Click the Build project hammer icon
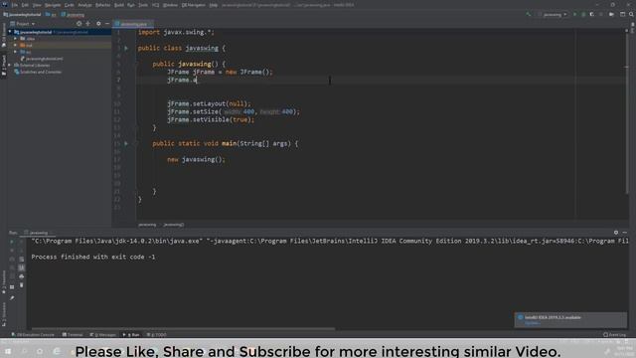This screenshot has height=358, width=636. [528, 14]
